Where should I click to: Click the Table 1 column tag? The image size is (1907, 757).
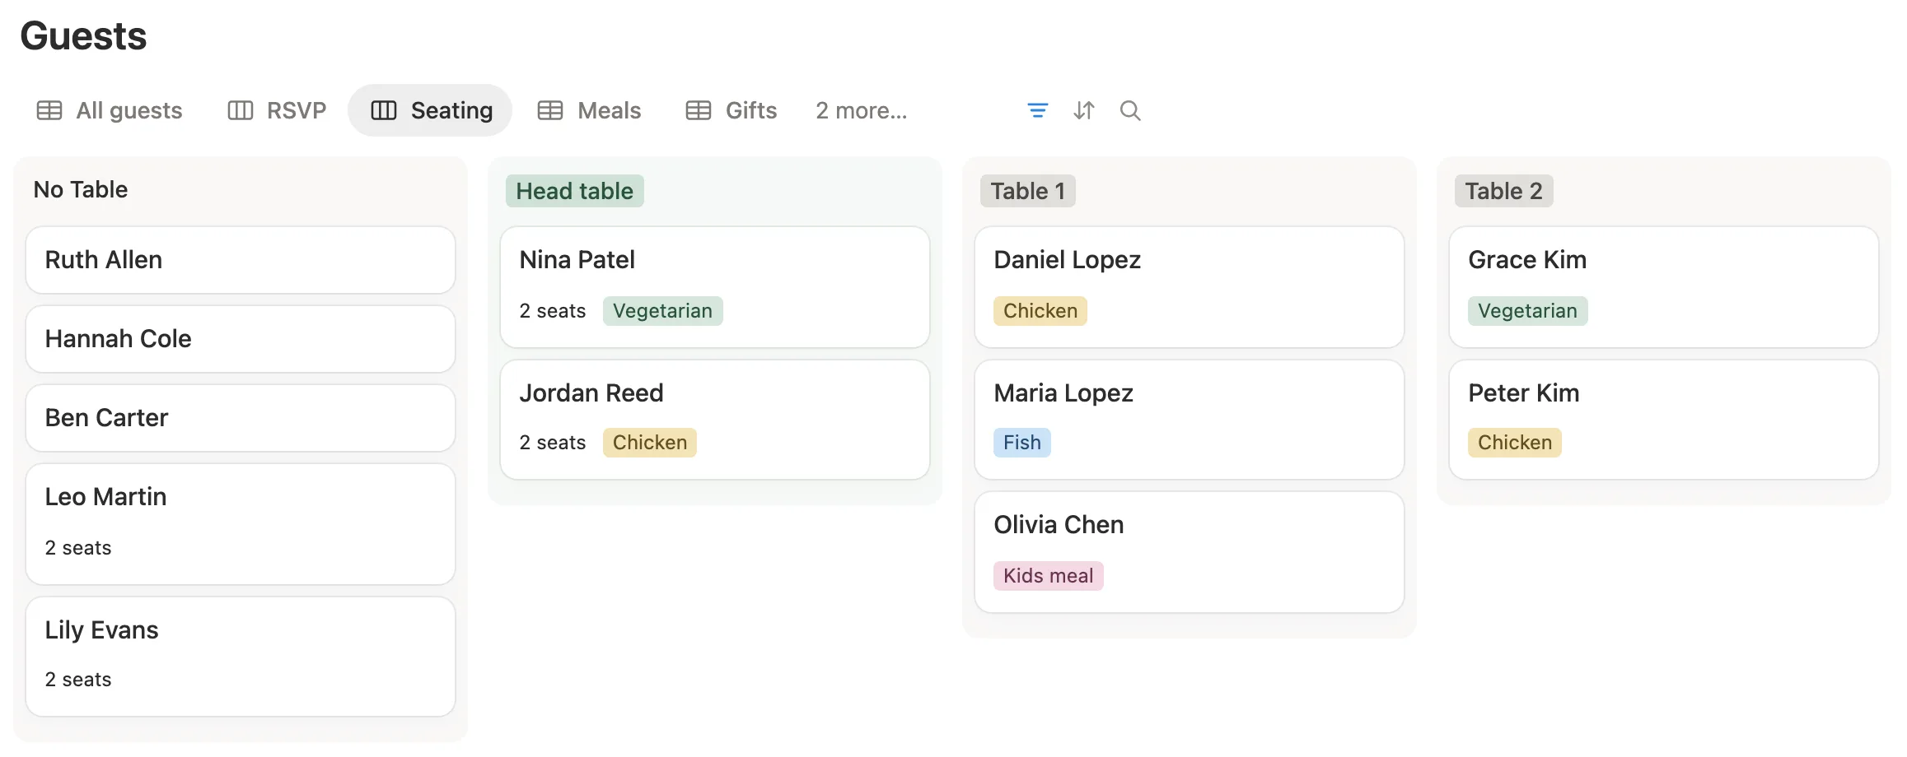click(x=1028, y=191)
